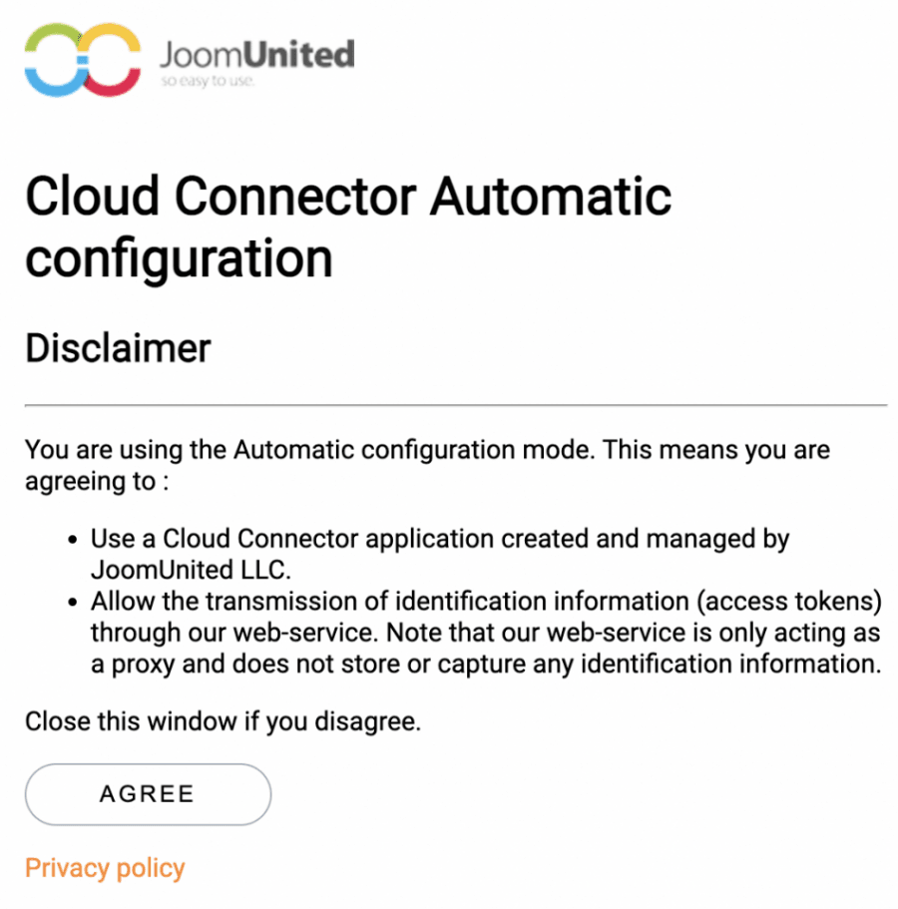Click the "Cloud Connector Automatic" heading line
The image size is (898, 909).
point(347,195)
